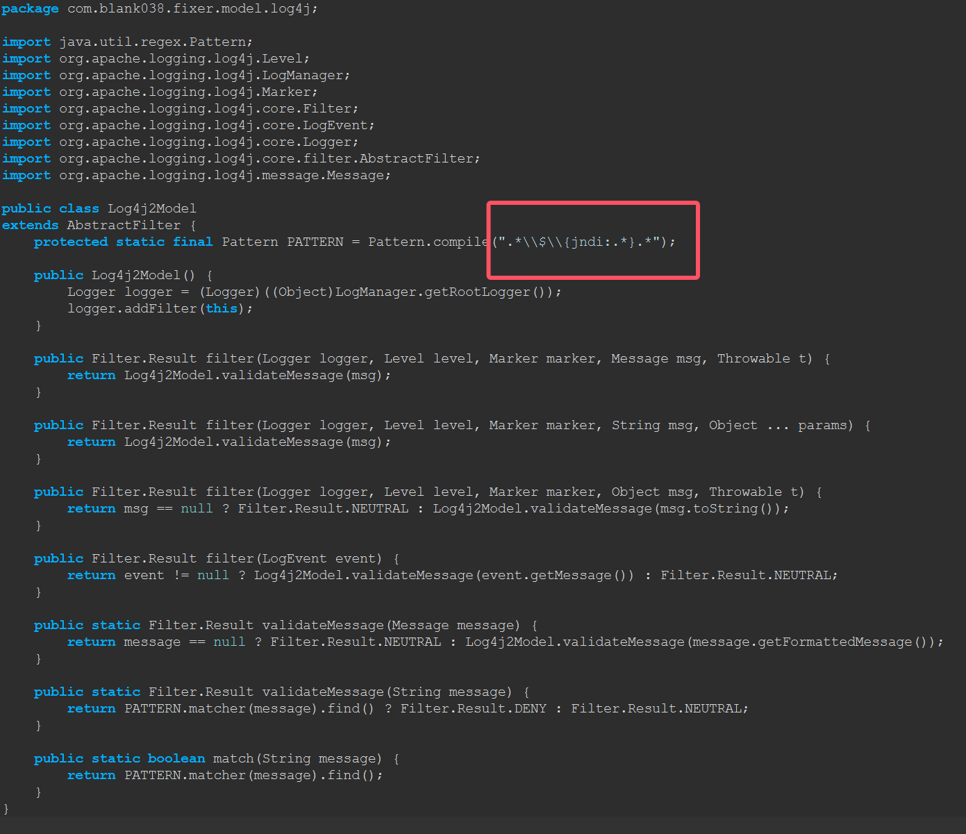The image size is (966, 834).
Task: Click the this keyword in addFilter call
Action: tap(222, 309)
